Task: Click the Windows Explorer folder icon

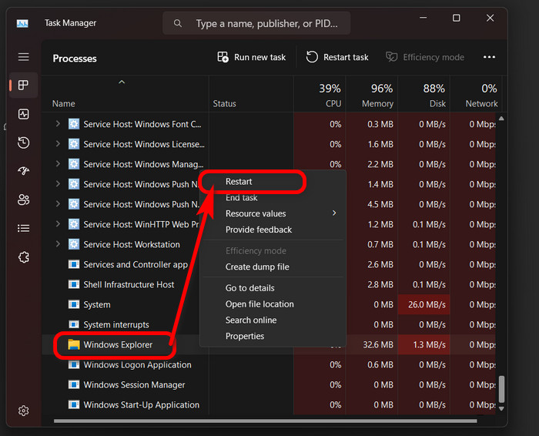Action: click(x=74, y=344)
